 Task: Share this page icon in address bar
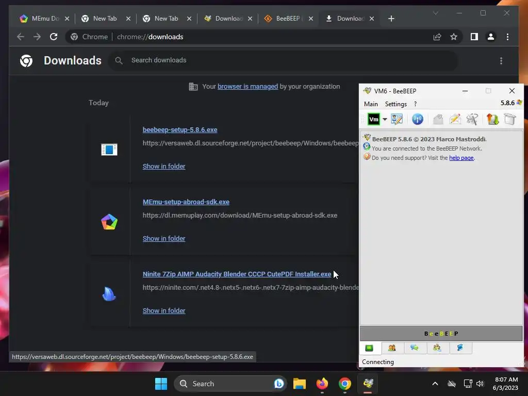437,37
